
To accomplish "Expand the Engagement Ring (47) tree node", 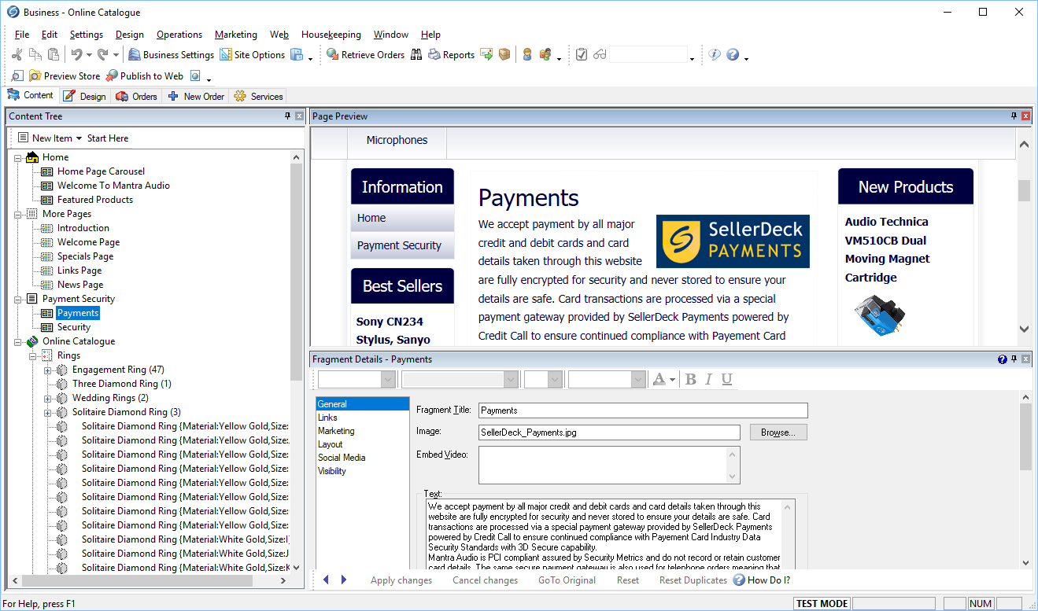I will coord(48,370).
